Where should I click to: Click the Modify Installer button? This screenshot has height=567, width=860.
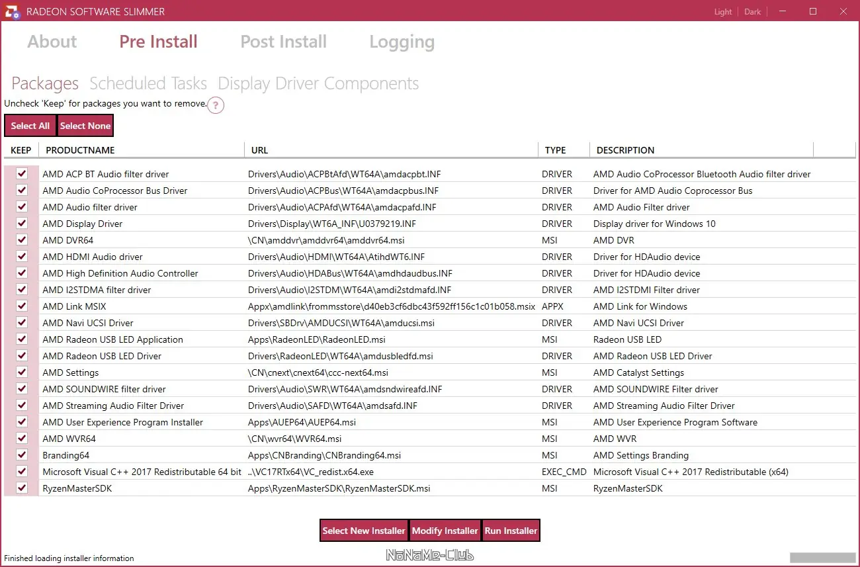click(445, 531)
